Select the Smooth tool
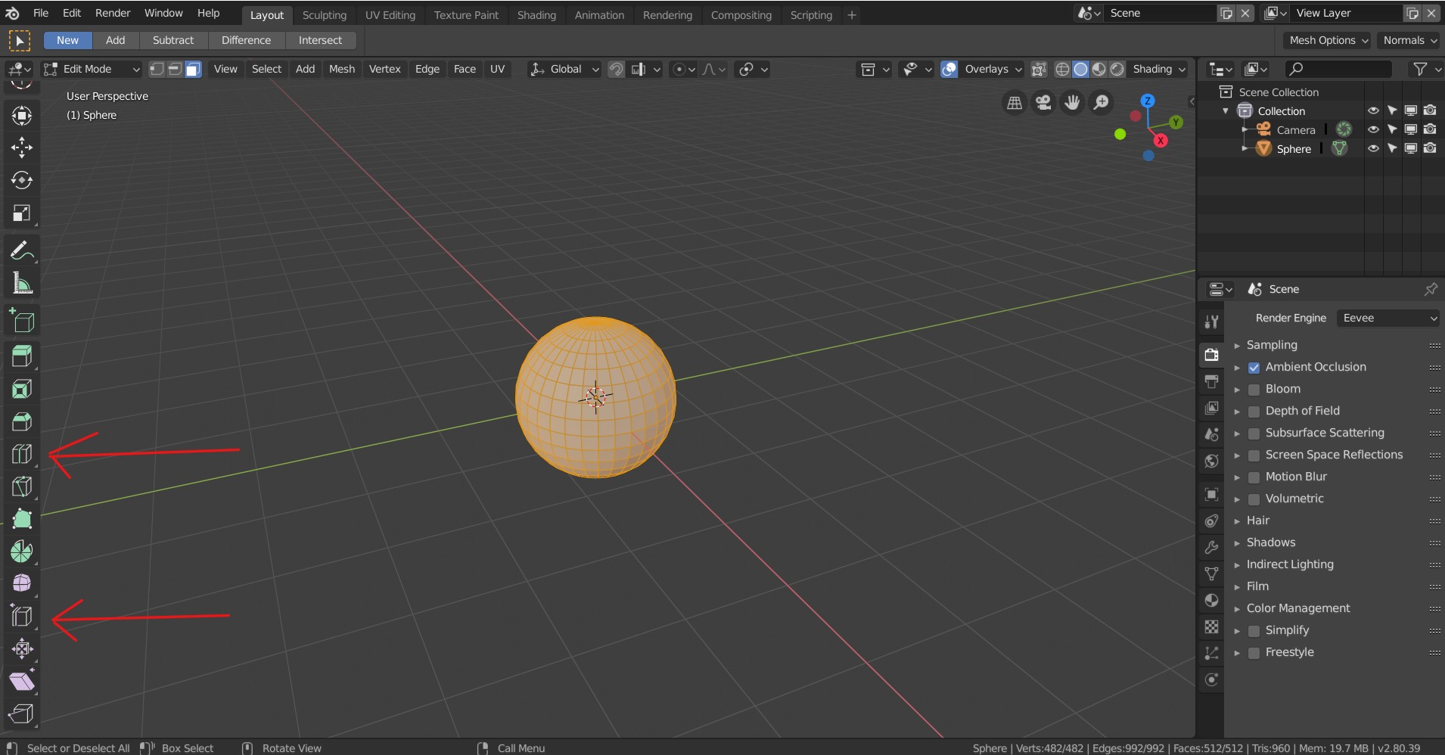Screen dimensions: 1445x755 tap(22, 583)
